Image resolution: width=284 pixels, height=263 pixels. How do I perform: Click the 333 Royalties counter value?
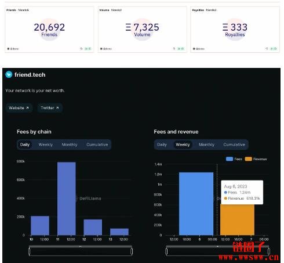tap(235, 27)
